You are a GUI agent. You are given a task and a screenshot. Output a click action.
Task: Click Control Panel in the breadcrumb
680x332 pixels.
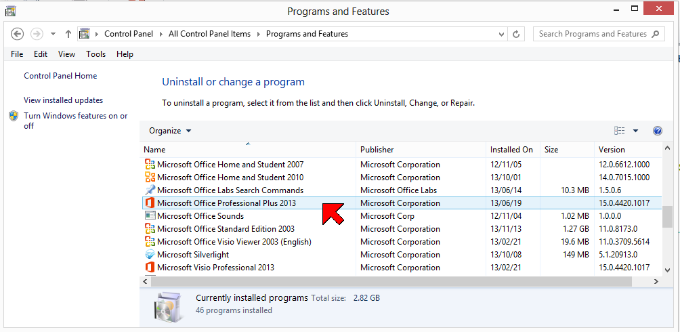129,34
